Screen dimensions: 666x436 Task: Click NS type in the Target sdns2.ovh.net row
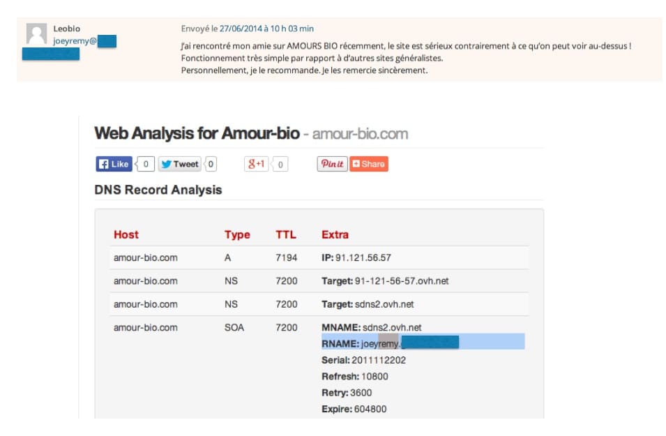click(231, 304)
